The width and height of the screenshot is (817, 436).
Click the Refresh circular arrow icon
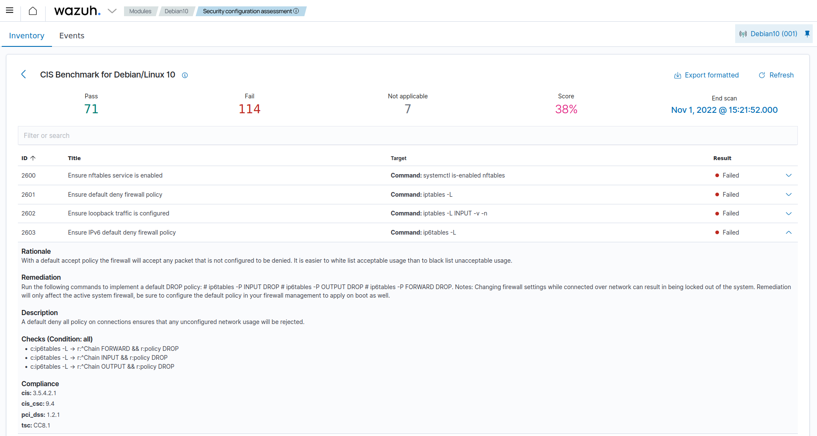click(x=762, y=75)
